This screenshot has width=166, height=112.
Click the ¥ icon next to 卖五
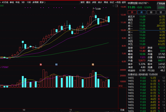coord(134,17)
